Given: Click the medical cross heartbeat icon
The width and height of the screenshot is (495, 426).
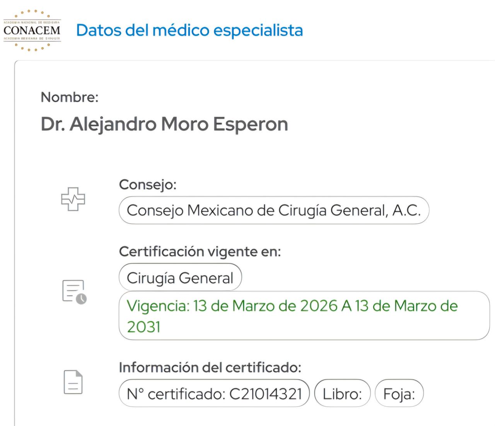Looking at the screenshot, I should [73, 199].
